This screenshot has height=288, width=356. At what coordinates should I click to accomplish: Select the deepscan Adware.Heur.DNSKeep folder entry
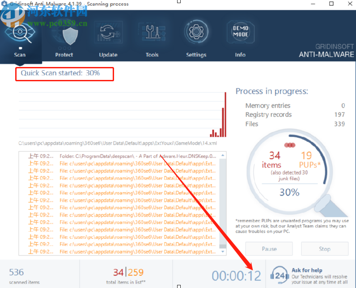[122, 156]
